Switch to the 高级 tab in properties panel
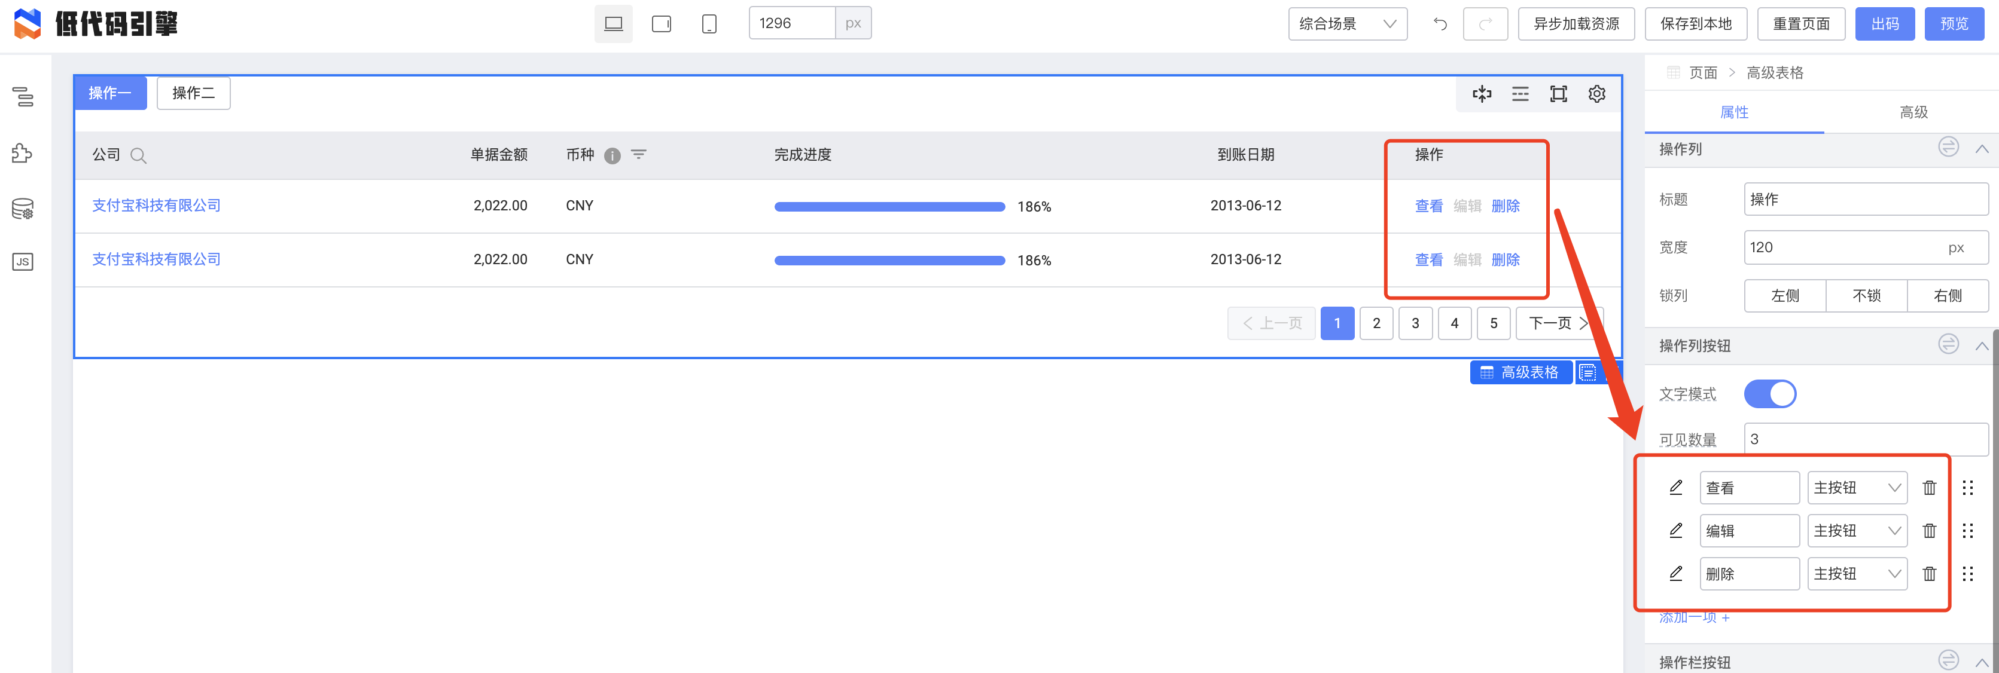The height and width of the screenshot is (673, 1999). 1913,112
